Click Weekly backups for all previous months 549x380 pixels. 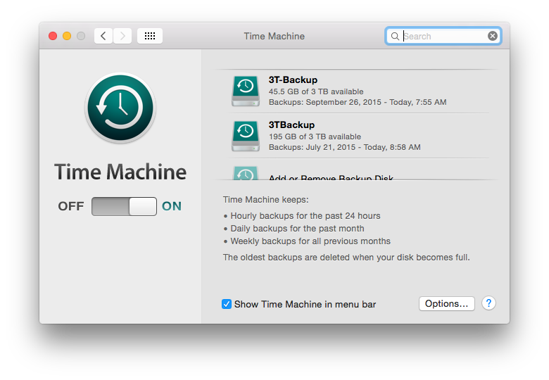310,241
